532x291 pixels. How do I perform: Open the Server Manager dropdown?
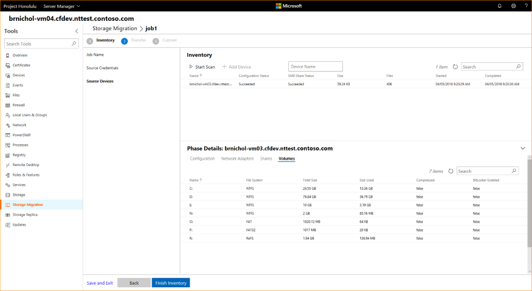[x=62, y=6]
